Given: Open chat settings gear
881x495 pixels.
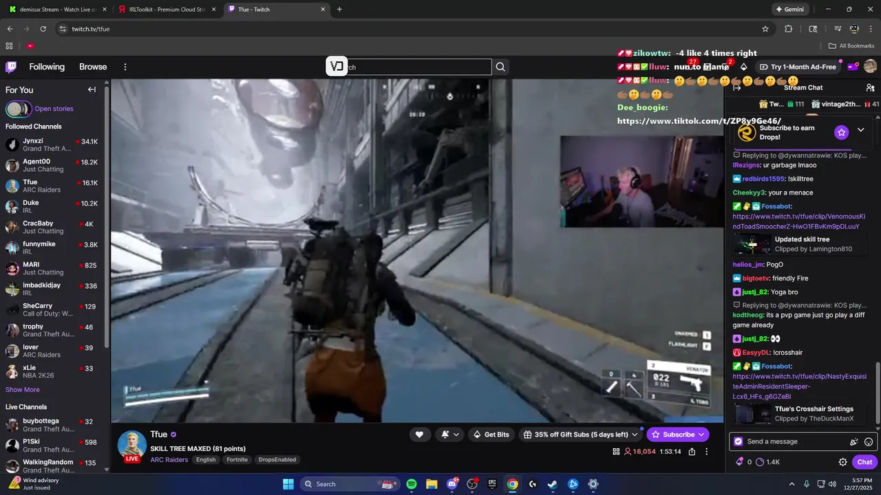Looking at the screenshot, I should [842, 462].
